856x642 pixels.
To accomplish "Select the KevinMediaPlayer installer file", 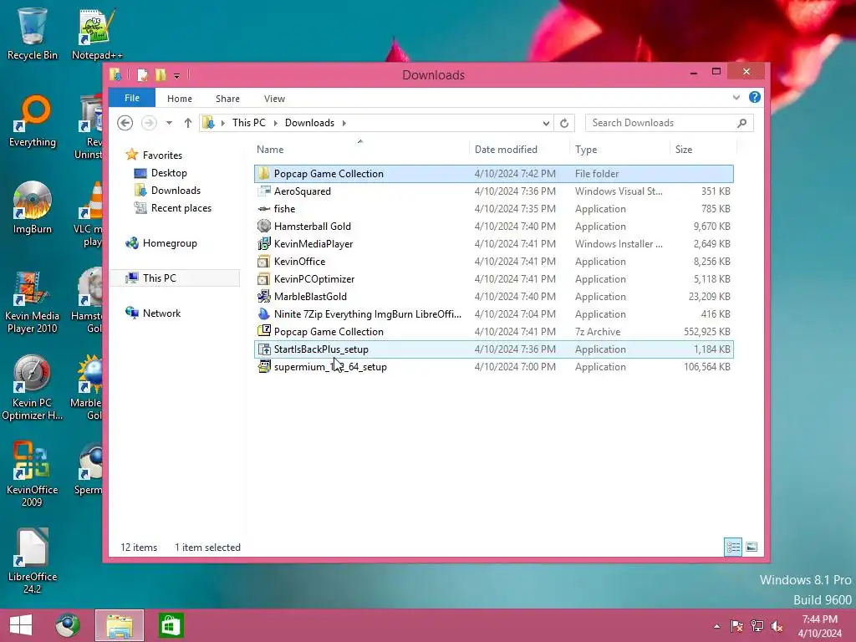I will (493, 244).
